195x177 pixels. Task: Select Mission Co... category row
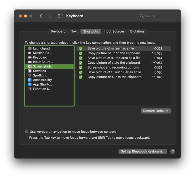(49, 53)
